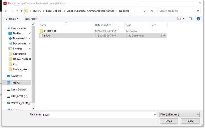Click the Adobe installer icon in title bar
Screen dimensions: 205x128
5,3
